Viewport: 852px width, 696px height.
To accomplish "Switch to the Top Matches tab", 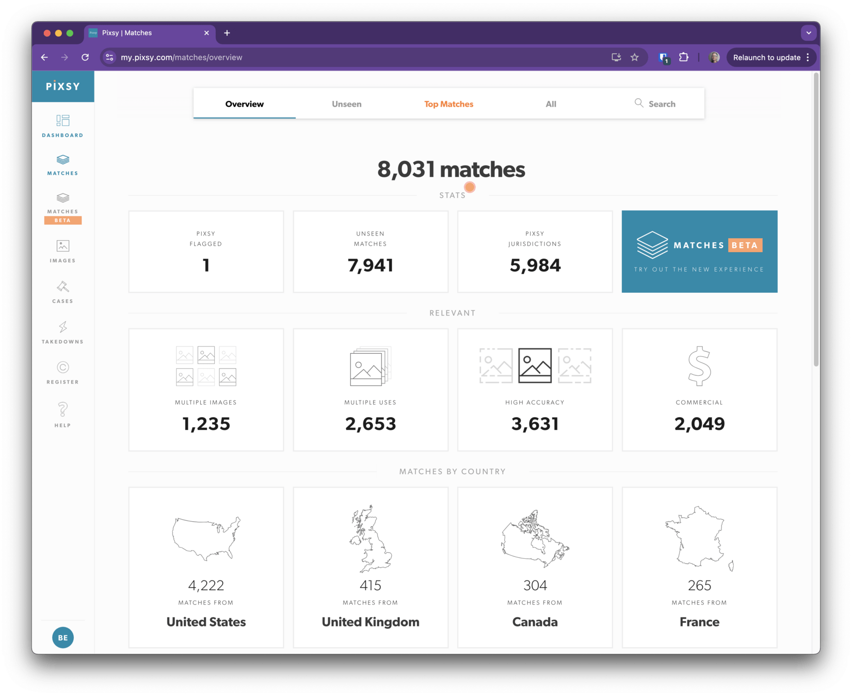I will click(449, 104).
